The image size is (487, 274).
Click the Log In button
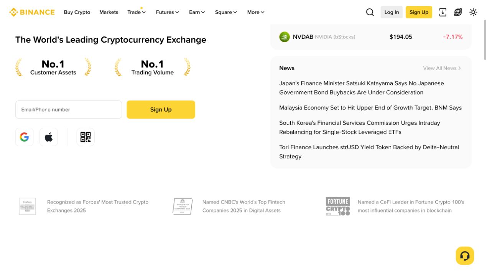point(392,12)
